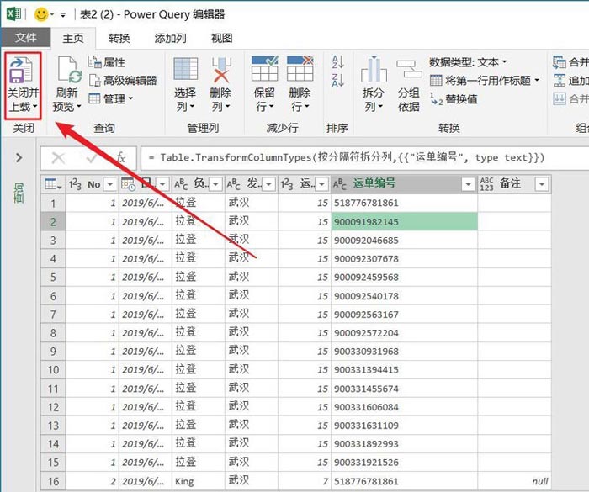Open the No column filter dropdown

[x=110, y=184]
